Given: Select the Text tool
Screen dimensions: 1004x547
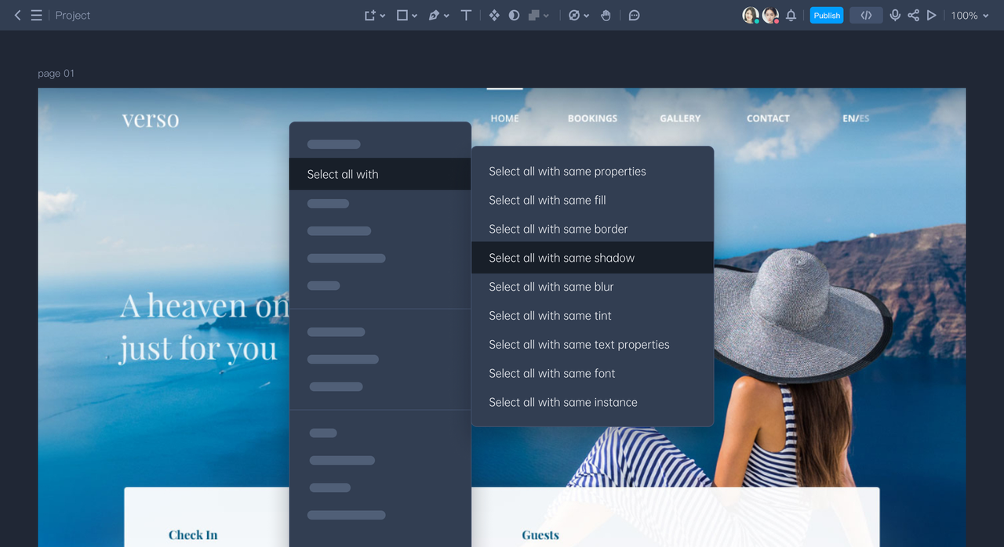Looking at the screenshot, I should pos(466,15).
